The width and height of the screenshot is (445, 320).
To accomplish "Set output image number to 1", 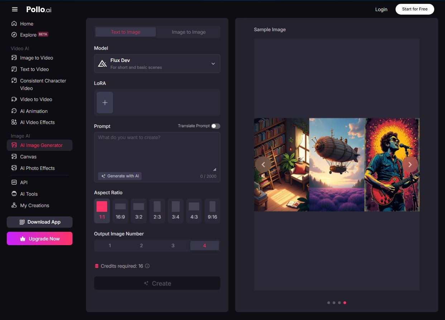I will pyautogui.click(x=110, y=245).
